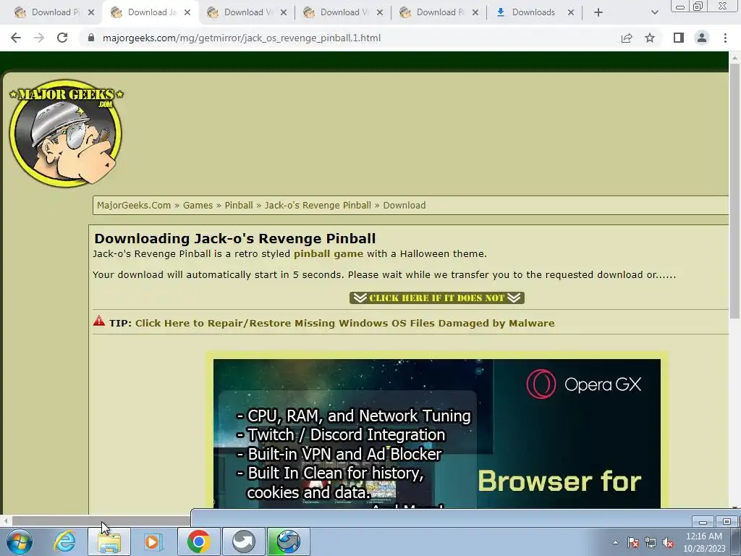Click the green-highlighted globe arrow taskbar icon
The image size is (741, 556).
tap(288, 542)
